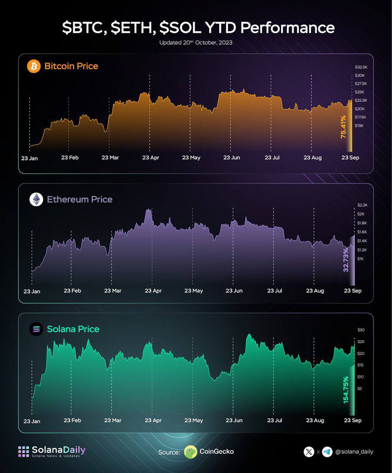Click '23 Jun' on the Bitcoin chart axis

(232, 158)
